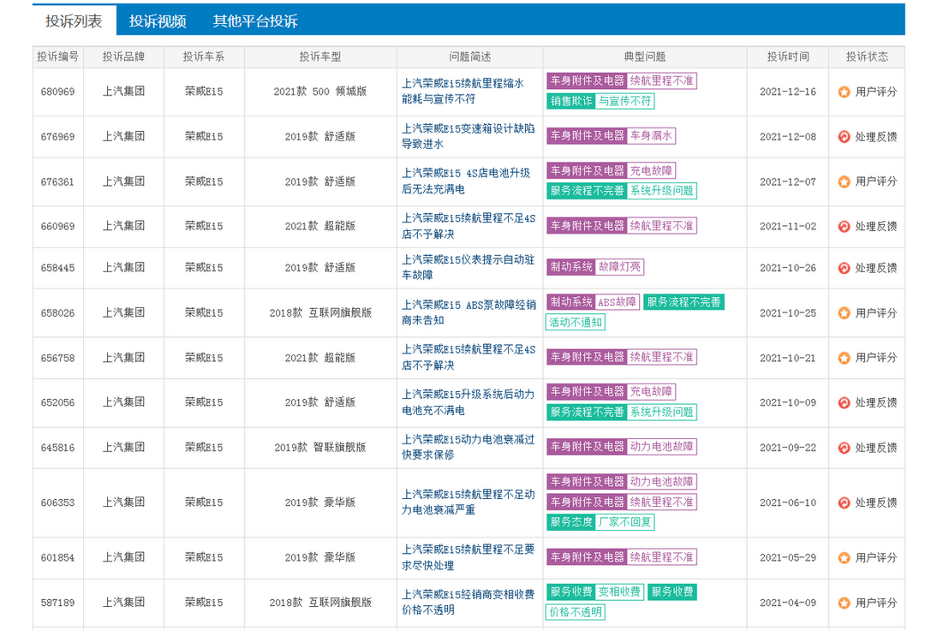Viewport: 925px width, 630px height.
Task: Click the 投诉状态 column header
Action: coord(867,57)
